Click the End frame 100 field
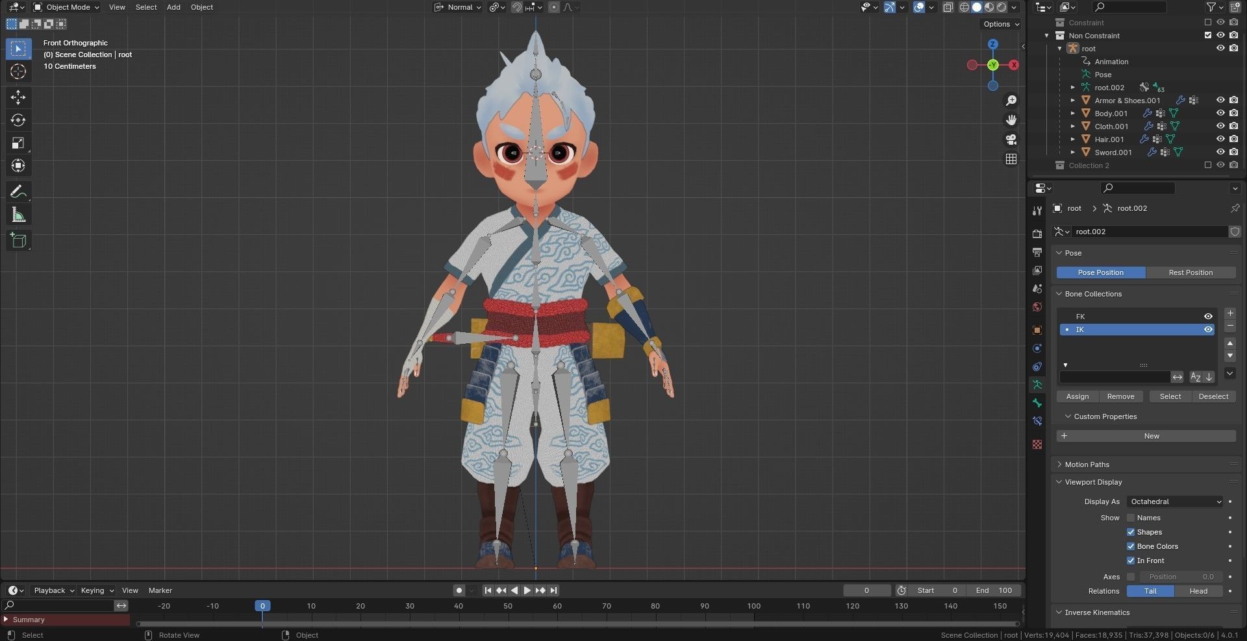This screenshot has height=641, width=1247. pos(994,590)
